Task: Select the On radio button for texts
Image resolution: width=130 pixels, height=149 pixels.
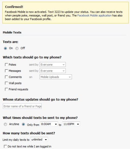Action: click(5, 48)
